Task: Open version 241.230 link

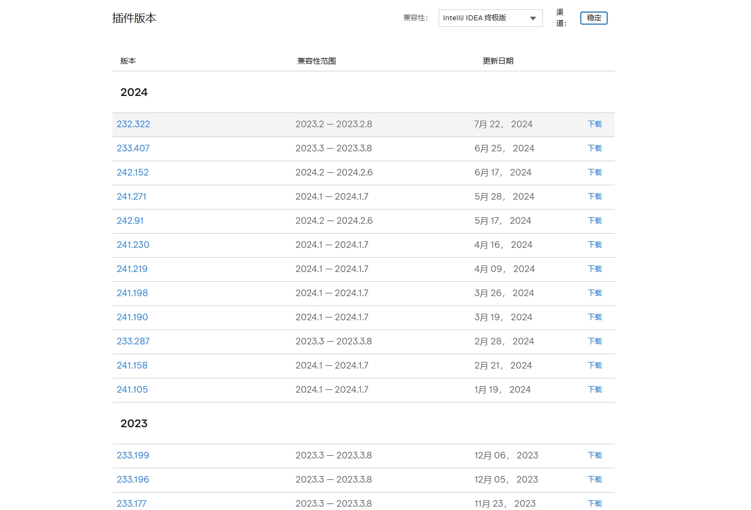Action: coord(133,245)
